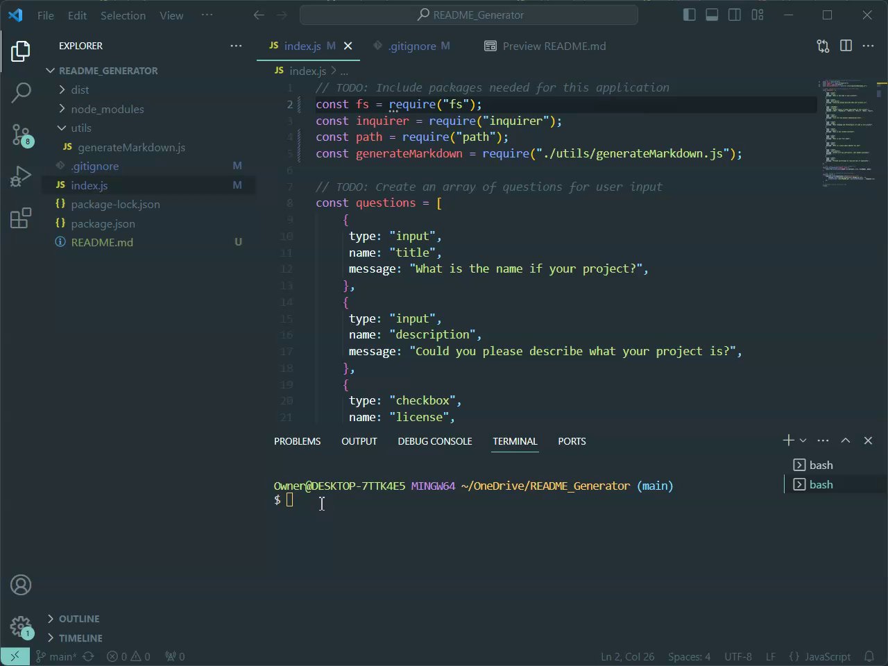
Task: Open the Selection menu
Action: (123, 15)
